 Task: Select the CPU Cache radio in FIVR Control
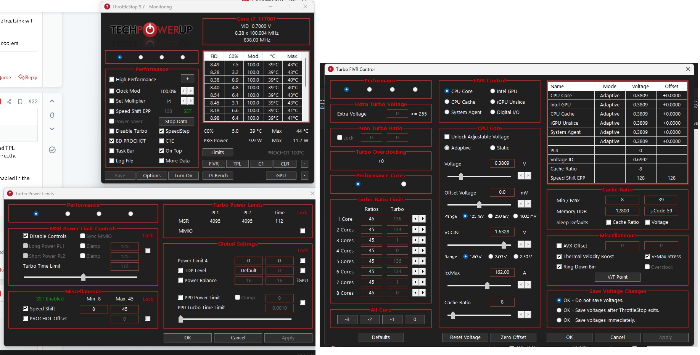(447, 102)
